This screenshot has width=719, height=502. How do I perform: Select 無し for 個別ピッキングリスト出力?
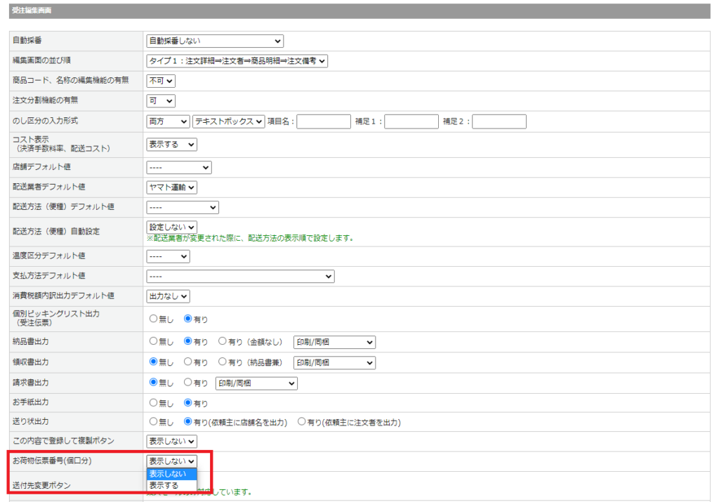154,319
